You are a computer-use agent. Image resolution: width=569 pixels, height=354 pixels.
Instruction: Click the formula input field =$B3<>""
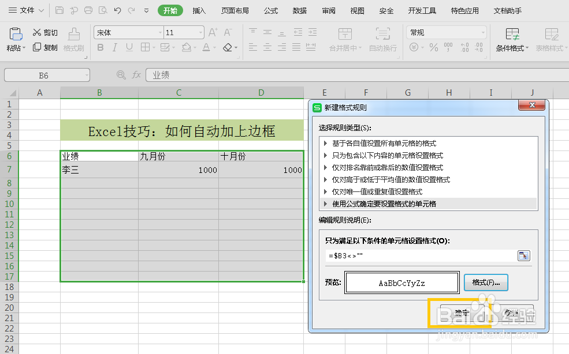421,256
